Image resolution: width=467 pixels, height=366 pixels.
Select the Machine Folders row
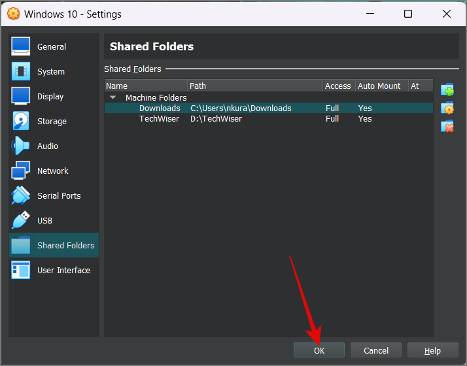click(269, 97)
